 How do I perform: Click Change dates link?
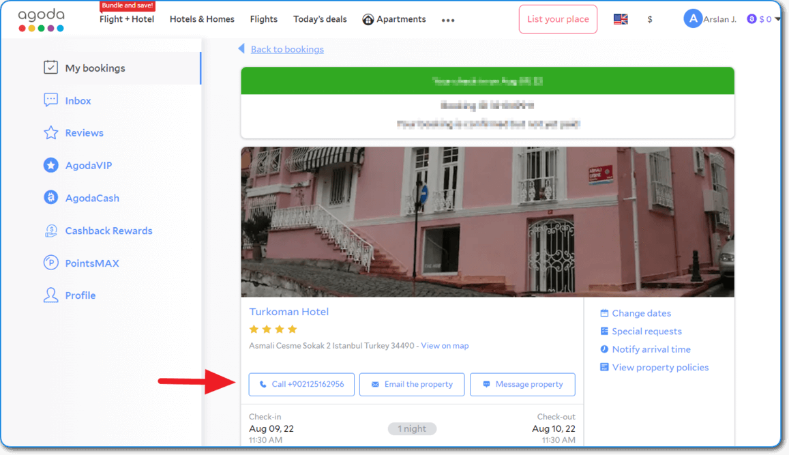[641, 313]
